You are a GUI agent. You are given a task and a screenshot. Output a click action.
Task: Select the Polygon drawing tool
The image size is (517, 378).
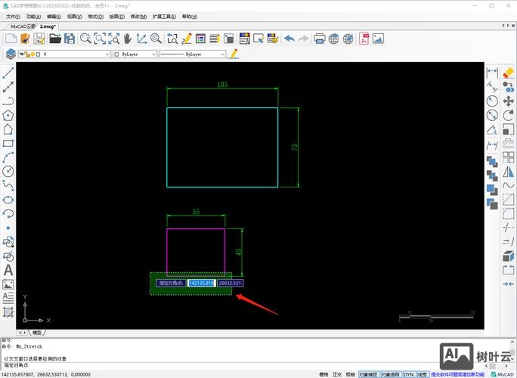pyautogui.click(x=8, y=116)
